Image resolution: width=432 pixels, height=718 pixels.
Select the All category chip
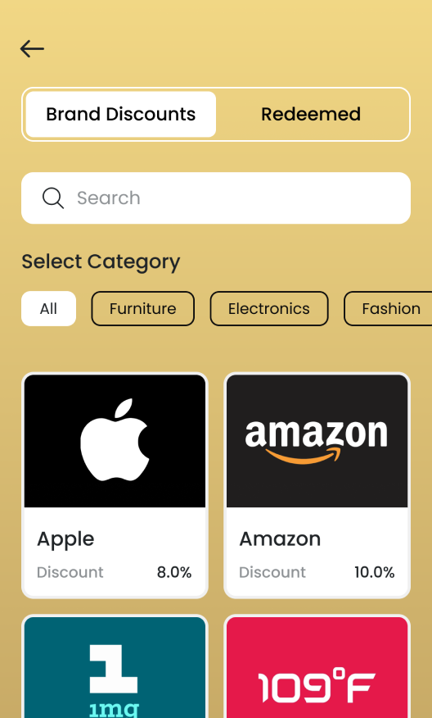click(48, 309)
